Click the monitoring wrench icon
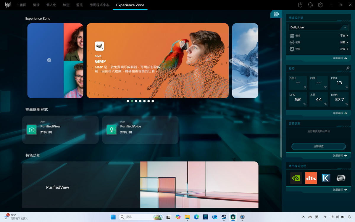Viewport: 355px width, 222px height. pyautogui.click(x=348, y=68)
